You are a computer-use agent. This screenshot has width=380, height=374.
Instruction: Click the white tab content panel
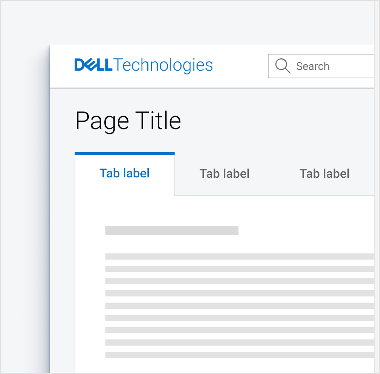click(x=269, y=215)
